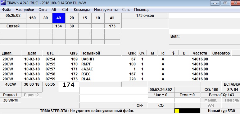Click the Педаль footswitch indicator
The height and width of the screenshot is (114, 240).
pyautogui.click(x=231, y=100)
